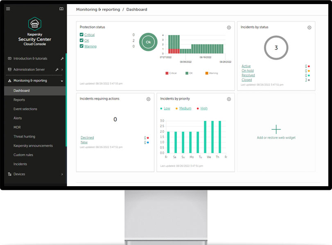Click the Critical protection status link
Viewport: 332px width, 245px height.
[x=89, y=35]
